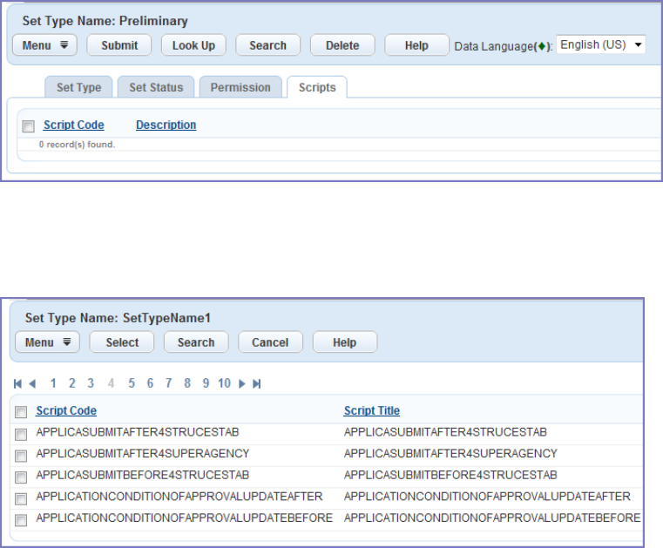
Task: Go to page 2
Action: point(72,383)
